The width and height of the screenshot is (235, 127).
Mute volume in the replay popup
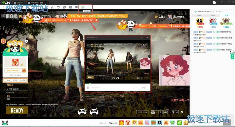point(134,88)
